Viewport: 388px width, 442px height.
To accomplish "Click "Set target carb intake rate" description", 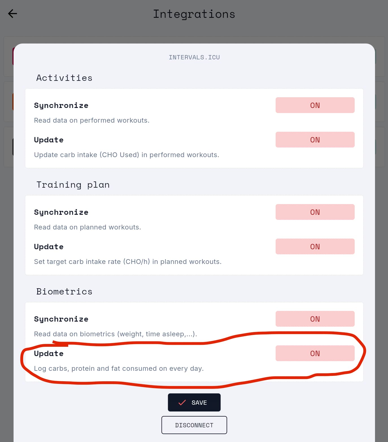I will [128, 262].
